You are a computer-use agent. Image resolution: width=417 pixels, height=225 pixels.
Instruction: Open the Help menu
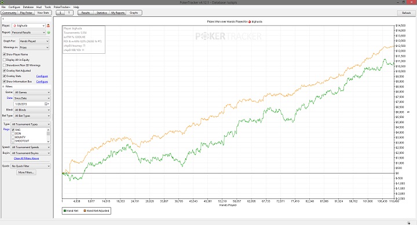[76, 7]
